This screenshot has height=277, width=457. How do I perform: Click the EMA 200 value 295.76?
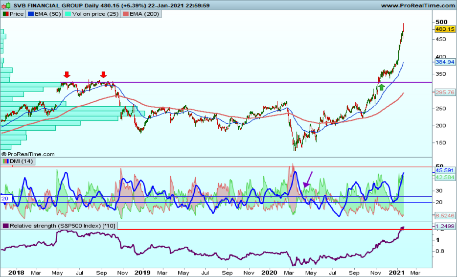[445, 92]
